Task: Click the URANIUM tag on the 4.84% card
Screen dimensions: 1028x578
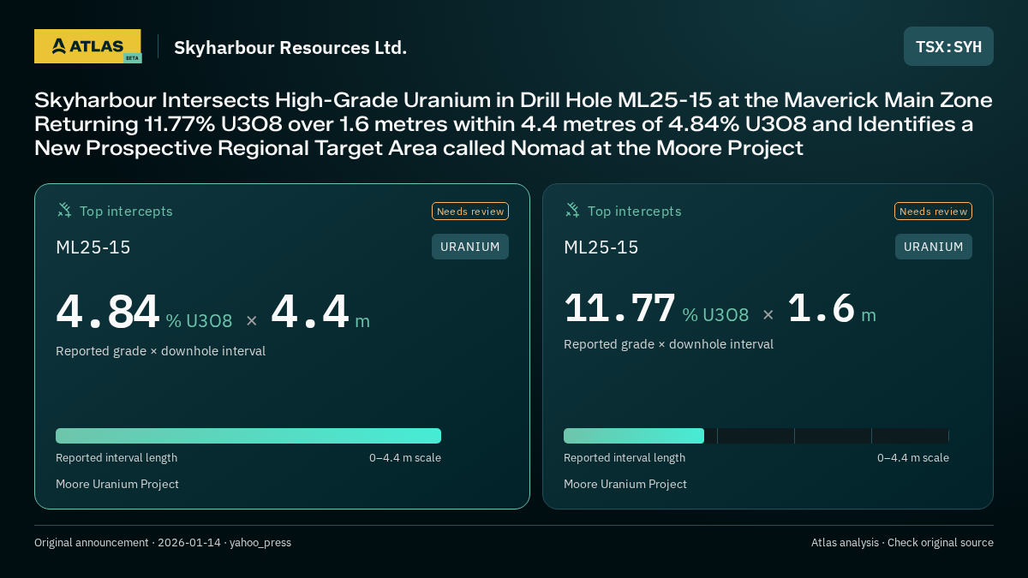Action: coord(470,247)
